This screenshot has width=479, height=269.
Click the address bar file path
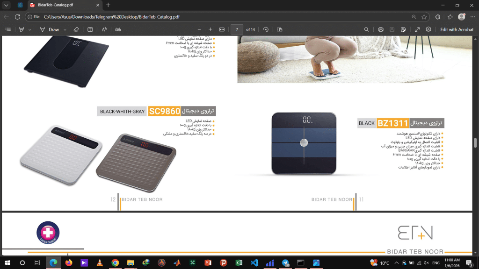tap(111, 17)
